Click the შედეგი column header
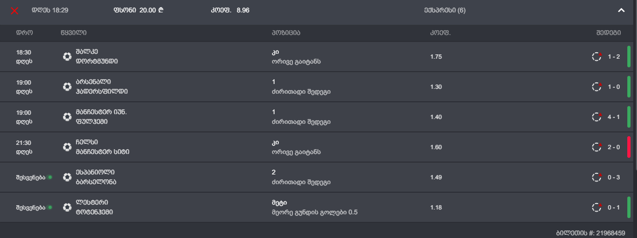The image size is (637, 238). point(608,33)
